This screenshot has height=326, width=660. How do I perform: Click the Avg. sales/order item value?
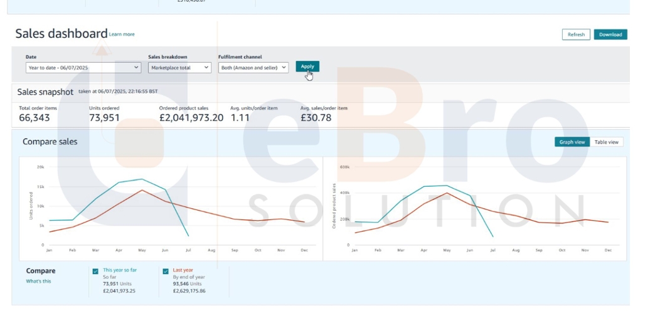(x=316, y=118)
